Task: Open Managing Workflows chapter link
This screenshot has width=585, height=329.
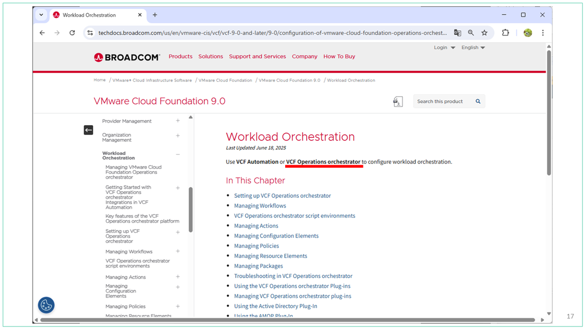Action: (x=260, y=206)
